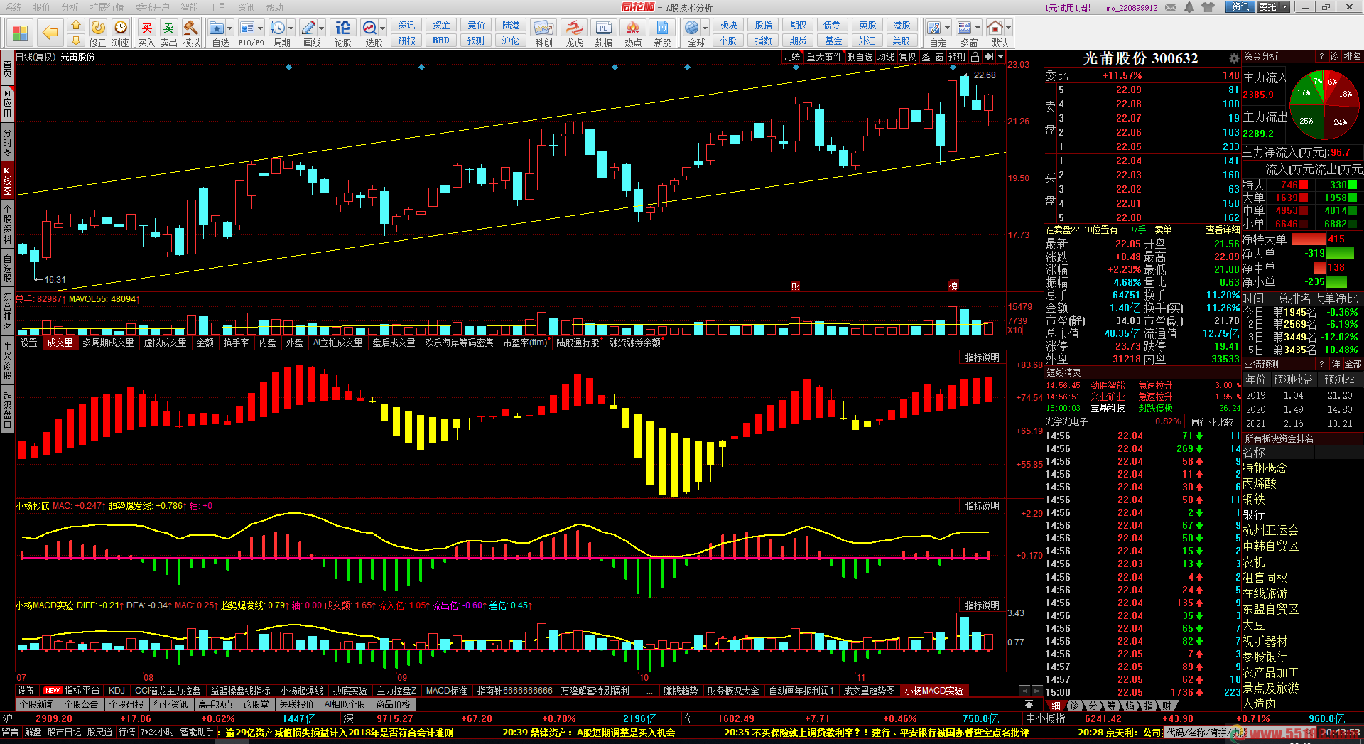This screenshot has width=1364, height=744.
Task: Open the 分析 menu
Action: pos(70,7)
